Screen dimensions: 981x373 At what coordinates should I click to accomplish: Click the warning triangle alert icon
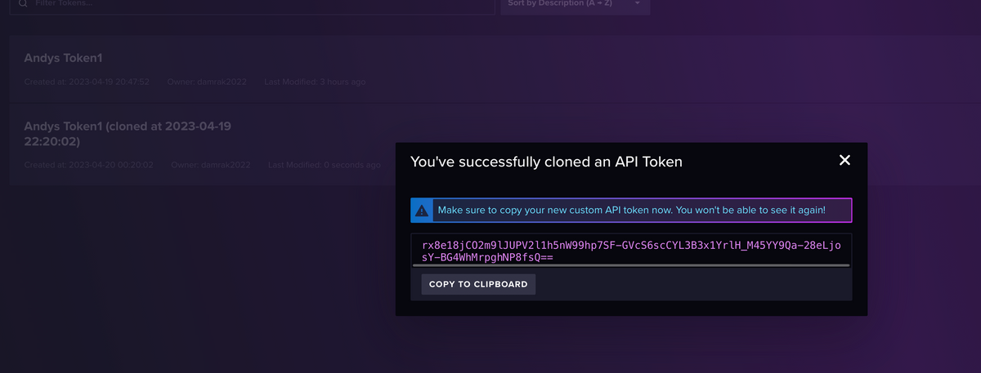pyautogui.click(x=421, y=211)
